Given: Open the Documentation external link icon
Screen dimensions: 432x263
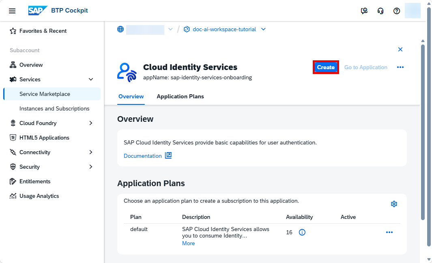Looking at the screenshot, I should coord(168,155).
